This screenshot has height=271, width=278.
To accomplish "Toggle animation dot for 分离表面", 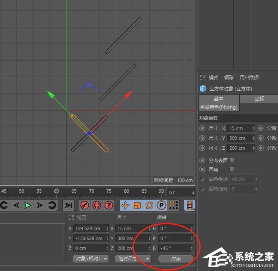I will [202, 160].
